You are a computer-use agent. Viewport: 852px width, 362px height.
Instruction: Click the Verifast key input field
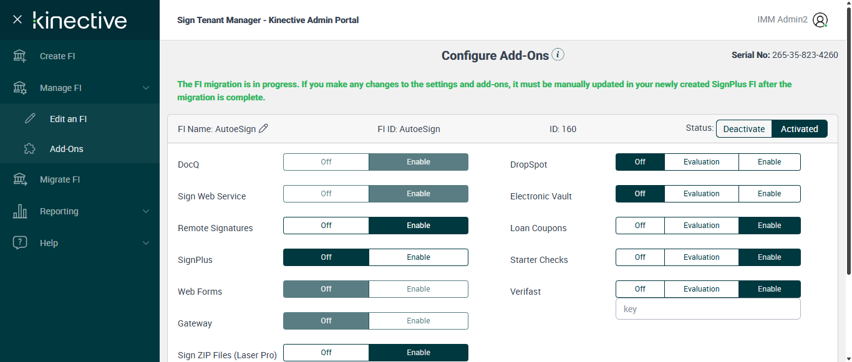[707, 309]
